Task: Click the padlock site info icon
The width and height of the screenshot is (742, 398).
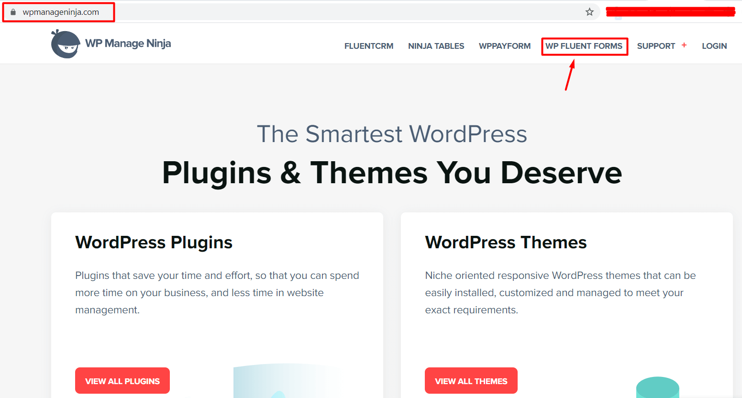Action: 13,12
